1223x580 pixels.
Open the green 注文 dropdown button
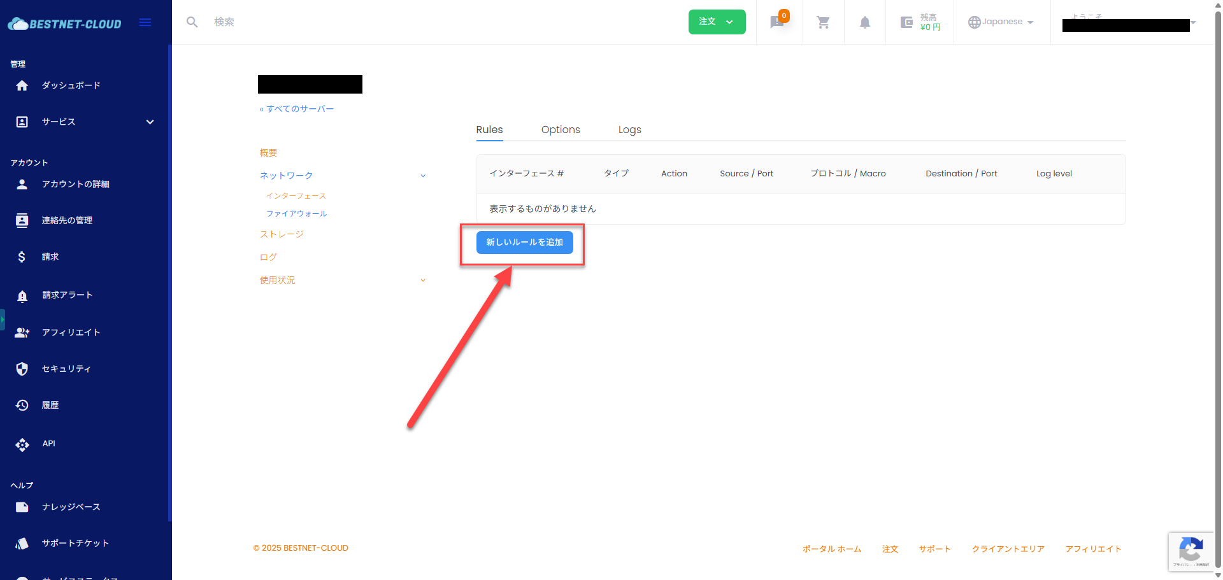tap(717, 22)
